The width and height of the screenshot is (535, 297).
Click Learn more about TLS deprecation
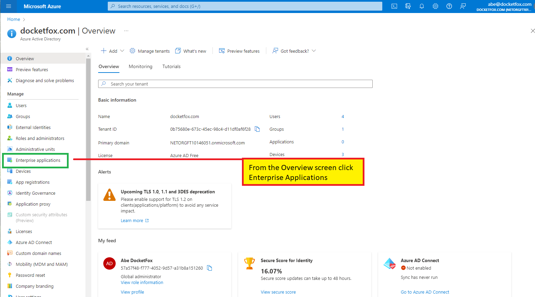[x=132, y=220]
